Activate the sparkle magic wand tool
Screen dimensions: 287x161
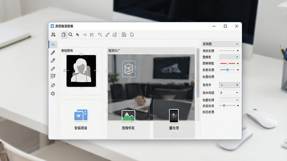[x=92, y=35]
